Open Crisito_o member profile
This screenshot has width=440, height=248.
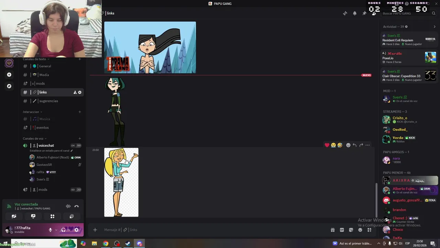(x=409, y=120)
